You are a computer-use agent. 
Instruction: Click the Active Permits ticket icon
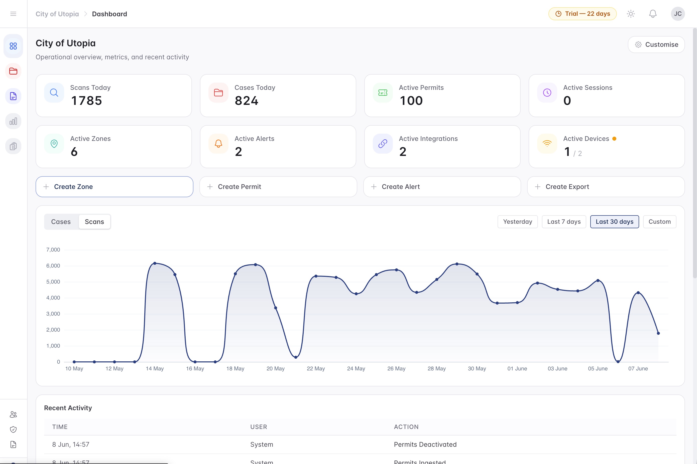pyautogui.click(x=383, y=93)
